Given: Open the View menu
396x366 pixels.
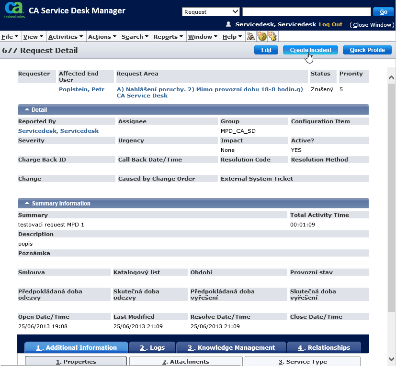Looking at the screenshot, I should click(33, 37).
